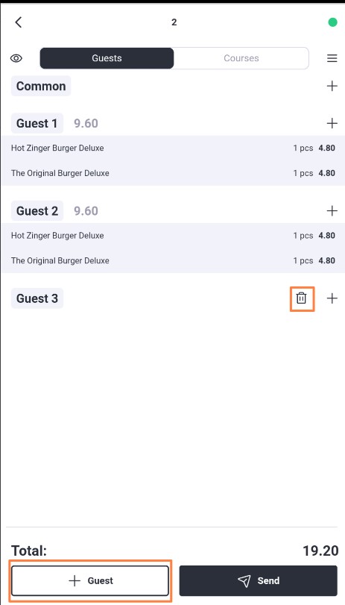Select the Guest 2 header label
Viewport: 345px width, 605px height.
37,210
